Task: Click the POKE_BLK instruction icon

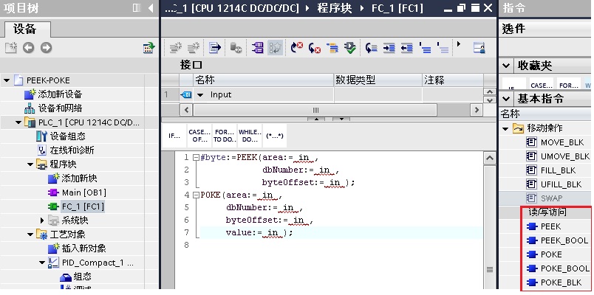Action: pos(530,282)
